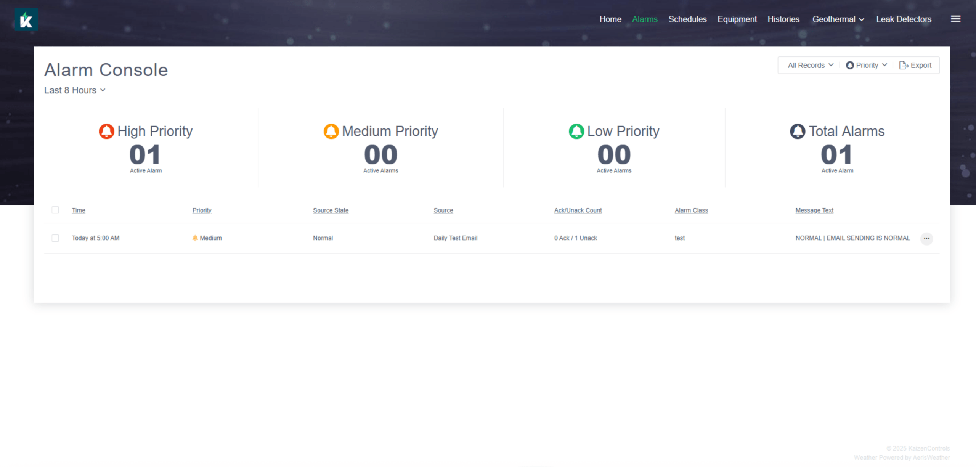This screenshot has width=976, height=467.
Task: Click the dark Total Alarms bell icon
Action: pos(797,131)
